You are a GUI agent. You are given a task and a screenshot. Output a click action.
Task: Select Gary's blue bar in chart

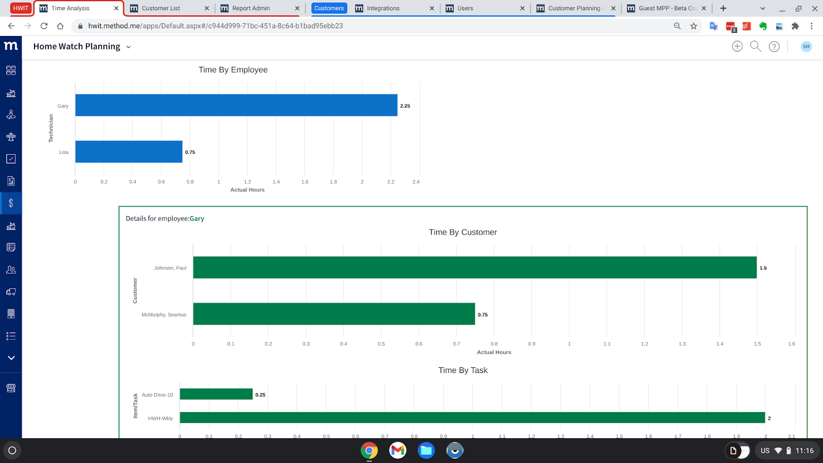coord(236,105)
